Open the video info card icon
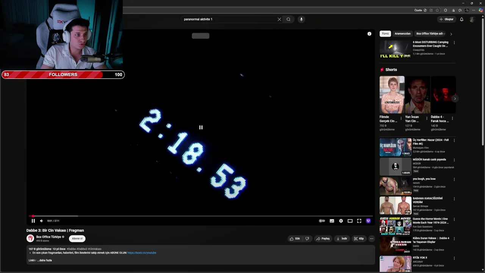 coord(369,34)
